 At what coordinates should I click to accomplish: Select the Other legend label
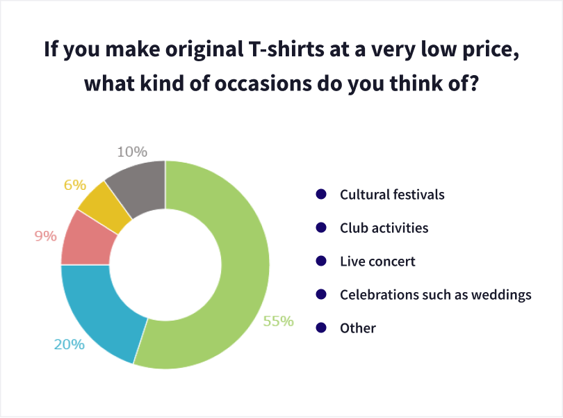(x=358, y=328)
